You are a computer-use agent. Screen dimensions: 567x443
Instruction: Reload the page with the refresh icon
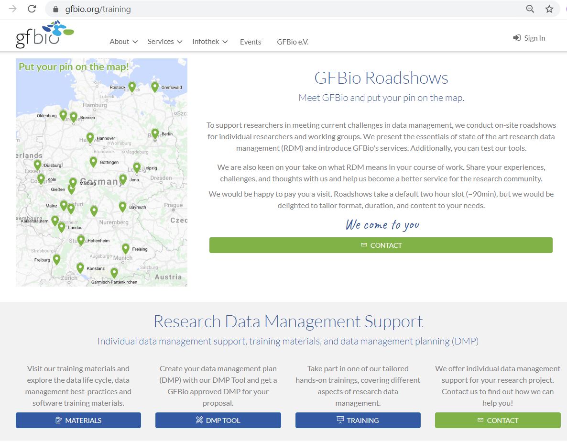click(32, 9)
